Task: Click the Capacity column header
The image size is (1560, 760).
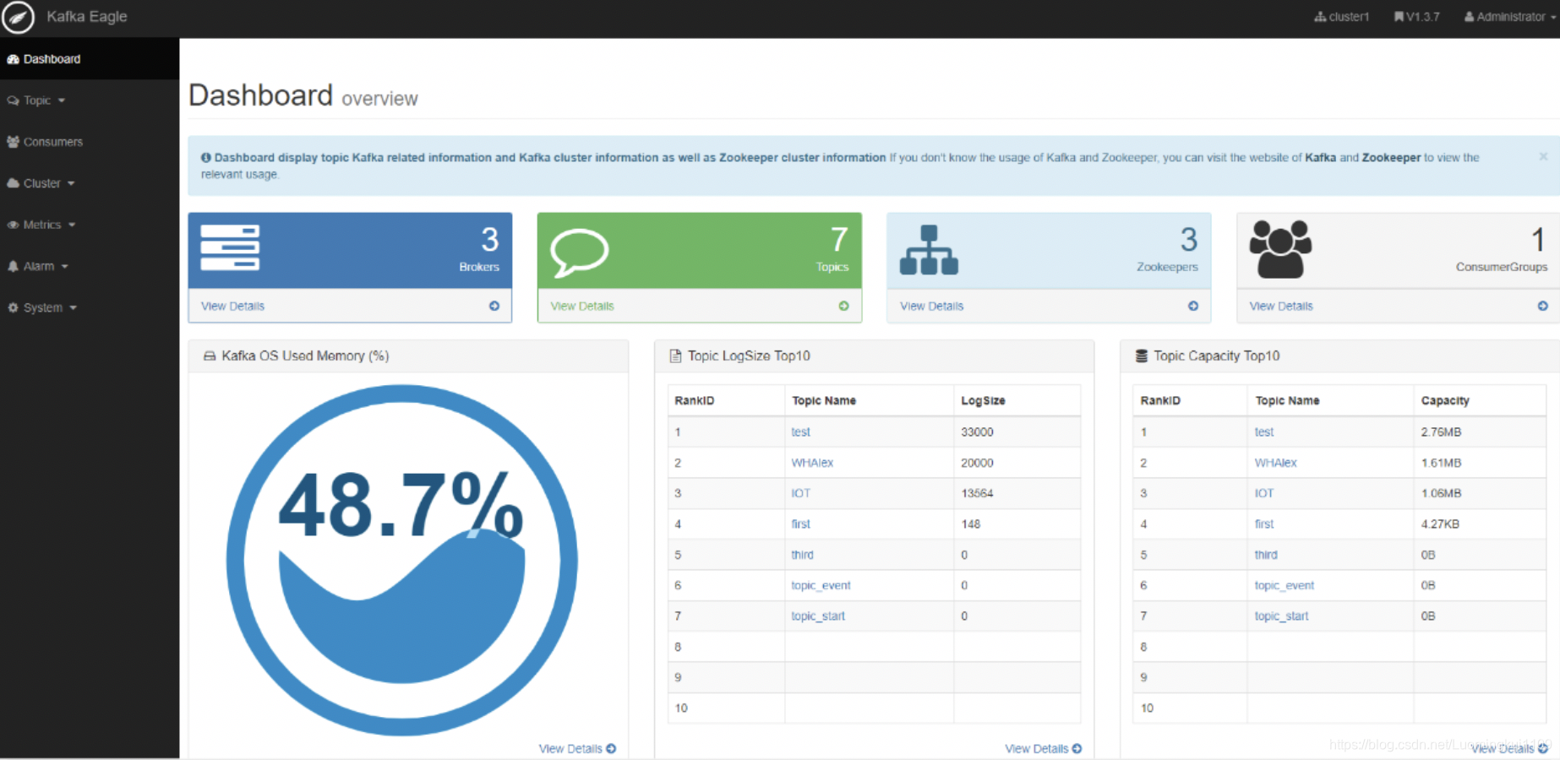Action: [1445, 401]
